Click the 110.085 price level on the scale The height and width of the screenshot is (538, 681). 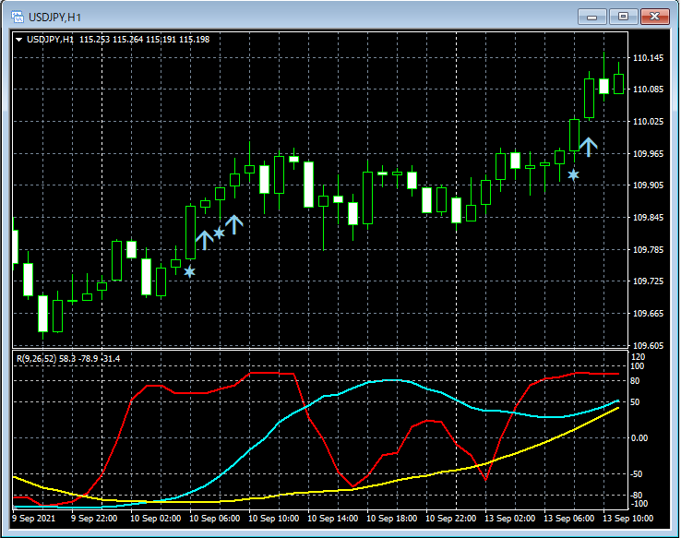tap(648, 90)
